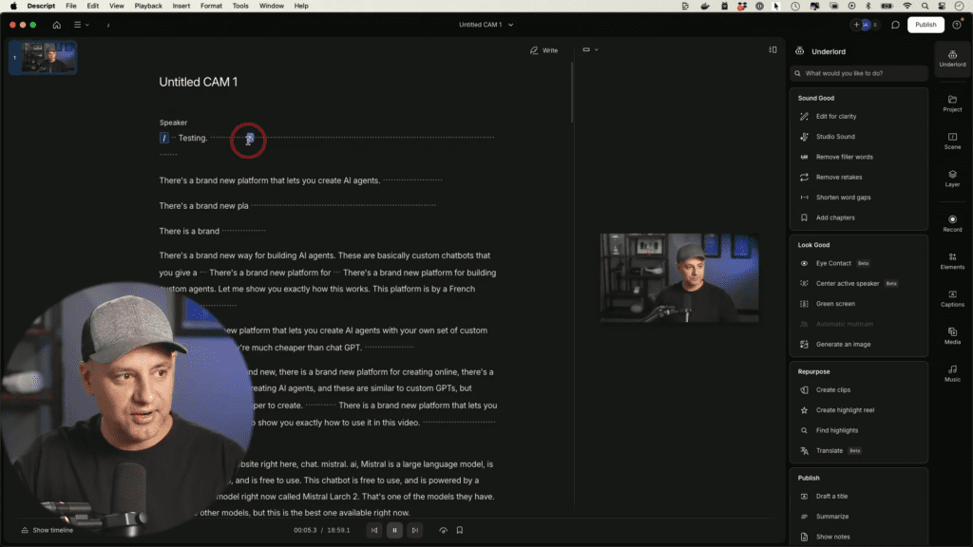973x547 pixels.
Task: Open the Insert menu
Action: point(181,6)
